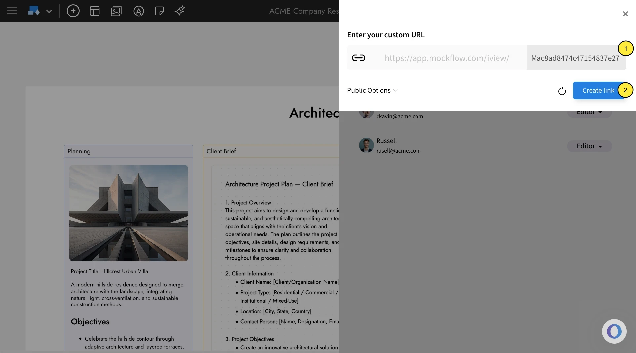
Task: Open the chat widget at bottom right
Action: [614, 331]
